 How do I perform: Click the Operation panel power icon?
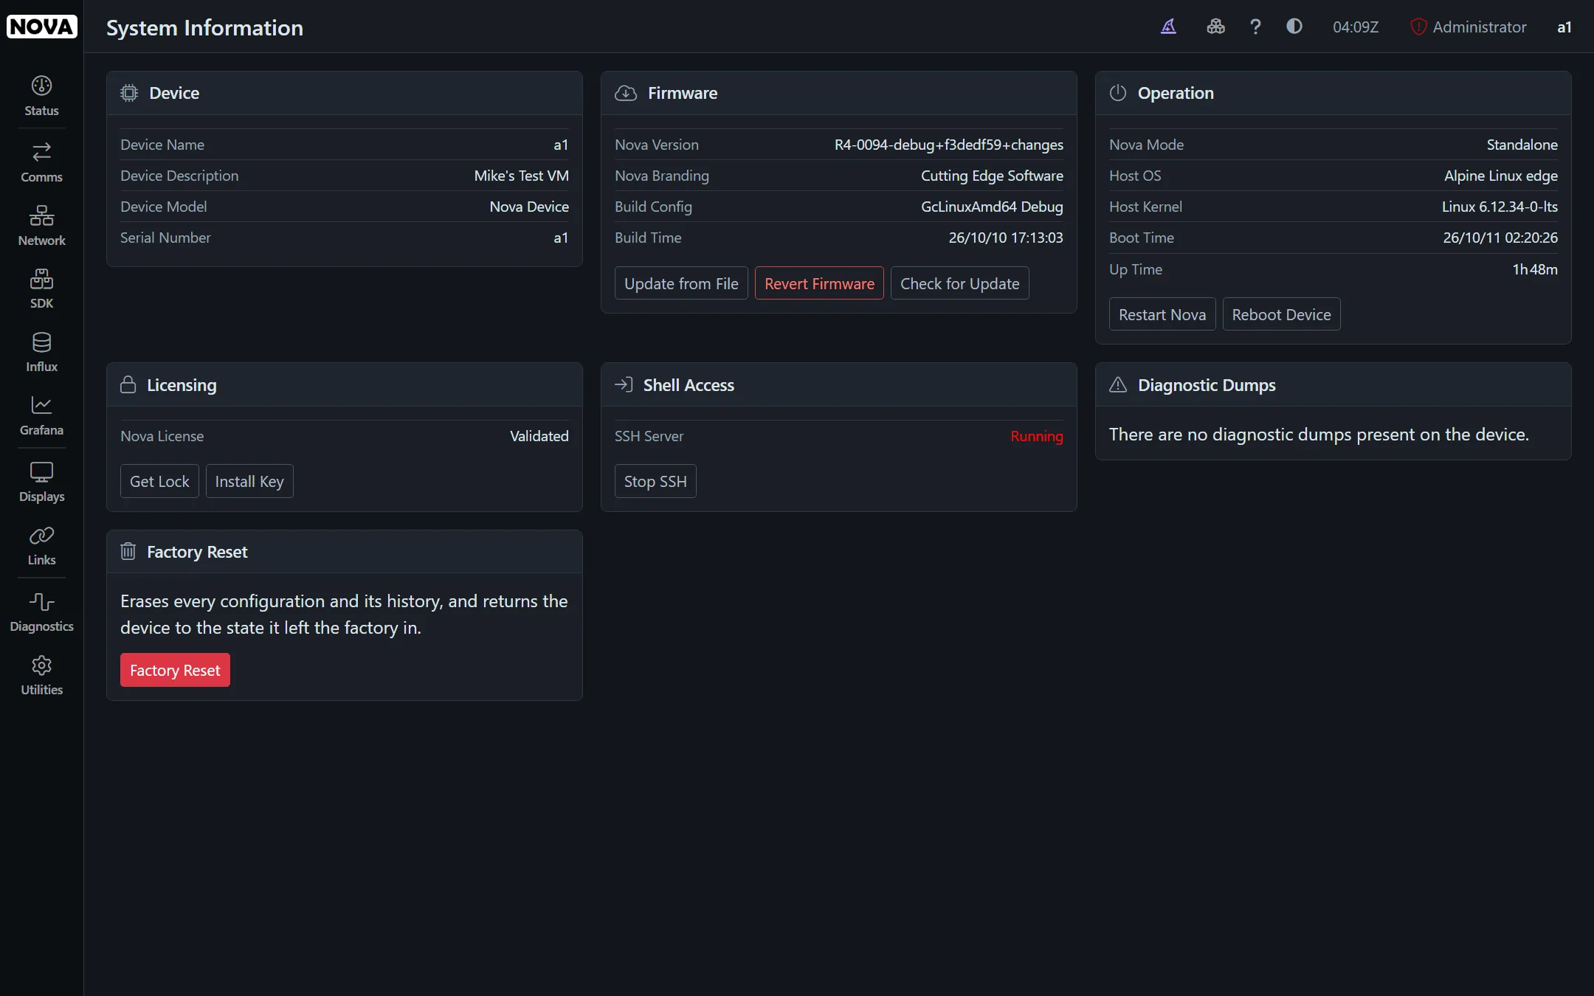[x=1118, y=93]
